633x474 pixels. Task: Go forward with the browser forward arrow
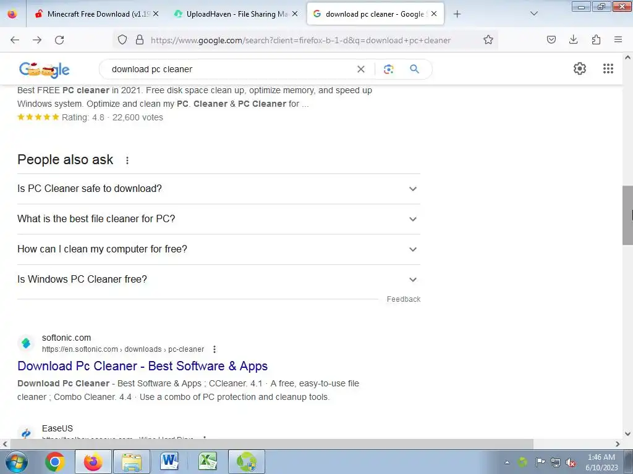coord(37,40)
